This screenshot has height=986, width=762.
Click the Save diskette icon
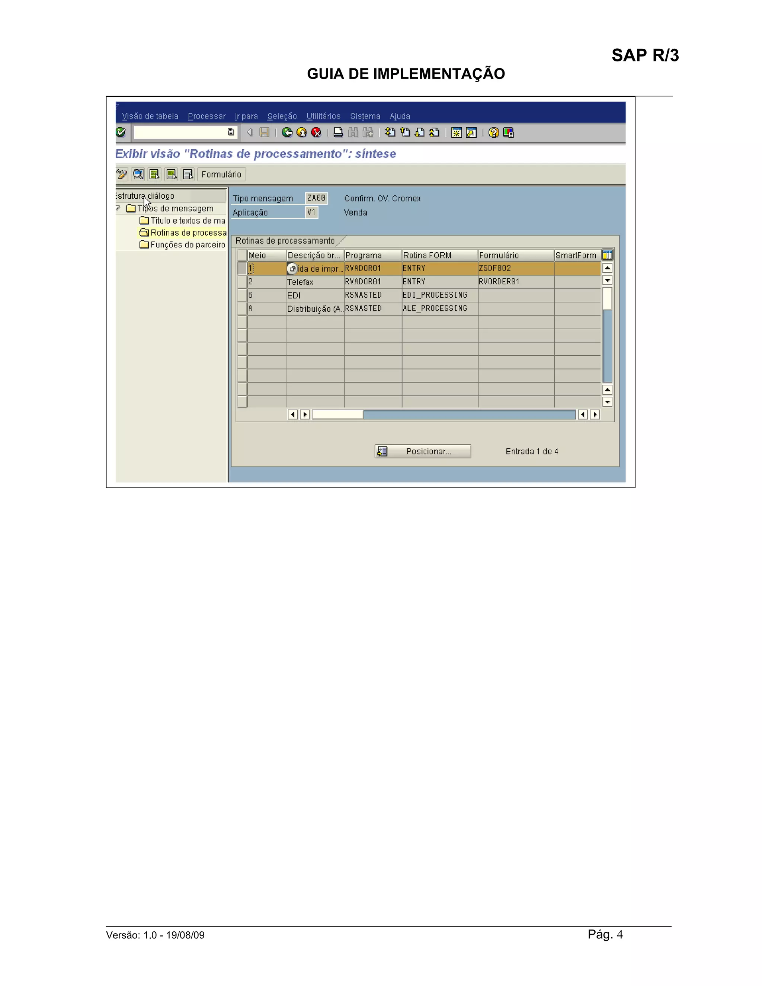[265, 132]
